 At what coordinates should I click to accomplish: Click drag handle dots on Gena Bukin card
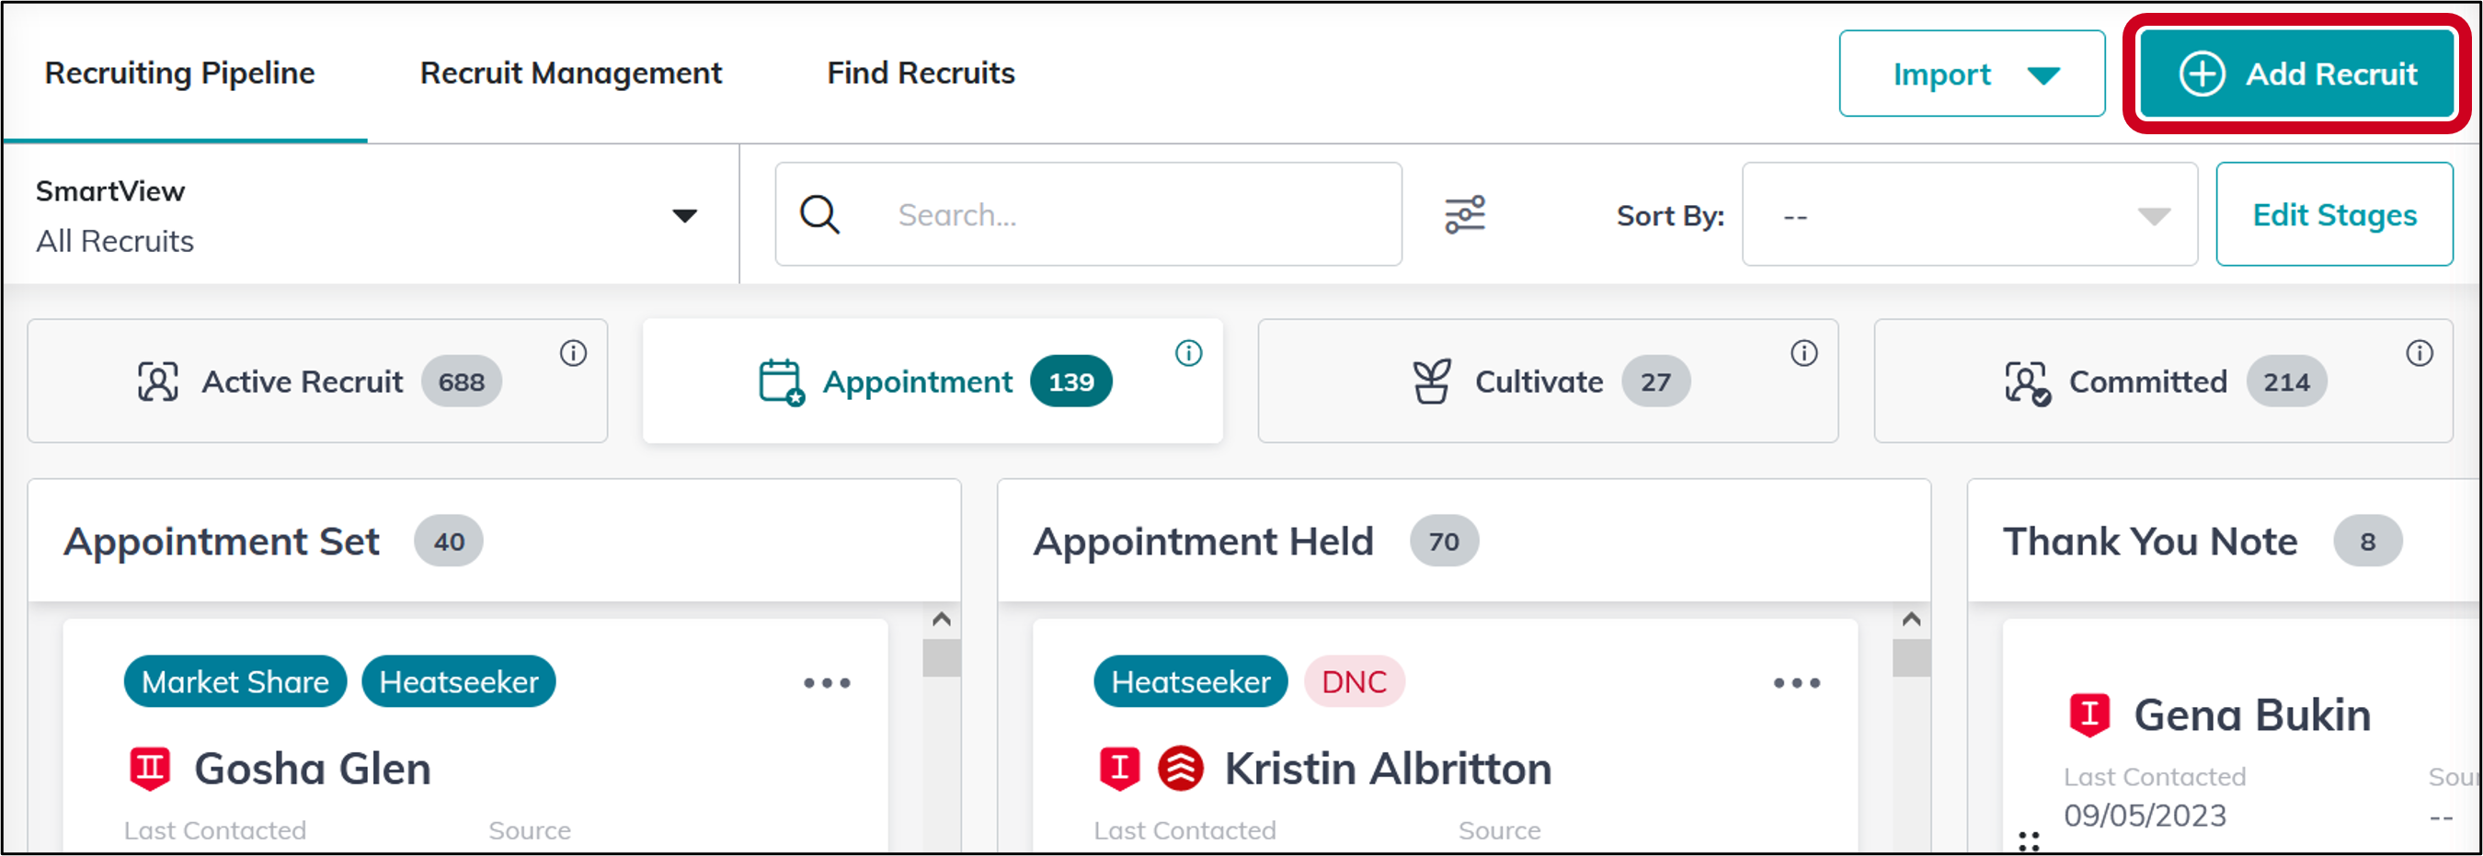pyautogui.click(x=2028, y=841)
